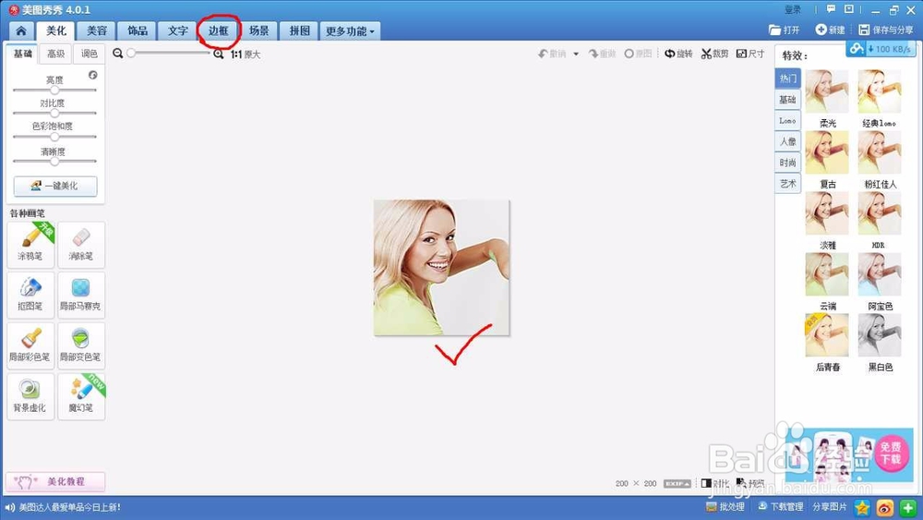The width and height of the screenshot is (923, 520).
Task: Apply the 黑白色 black and white effect
Action: (880, 335)
